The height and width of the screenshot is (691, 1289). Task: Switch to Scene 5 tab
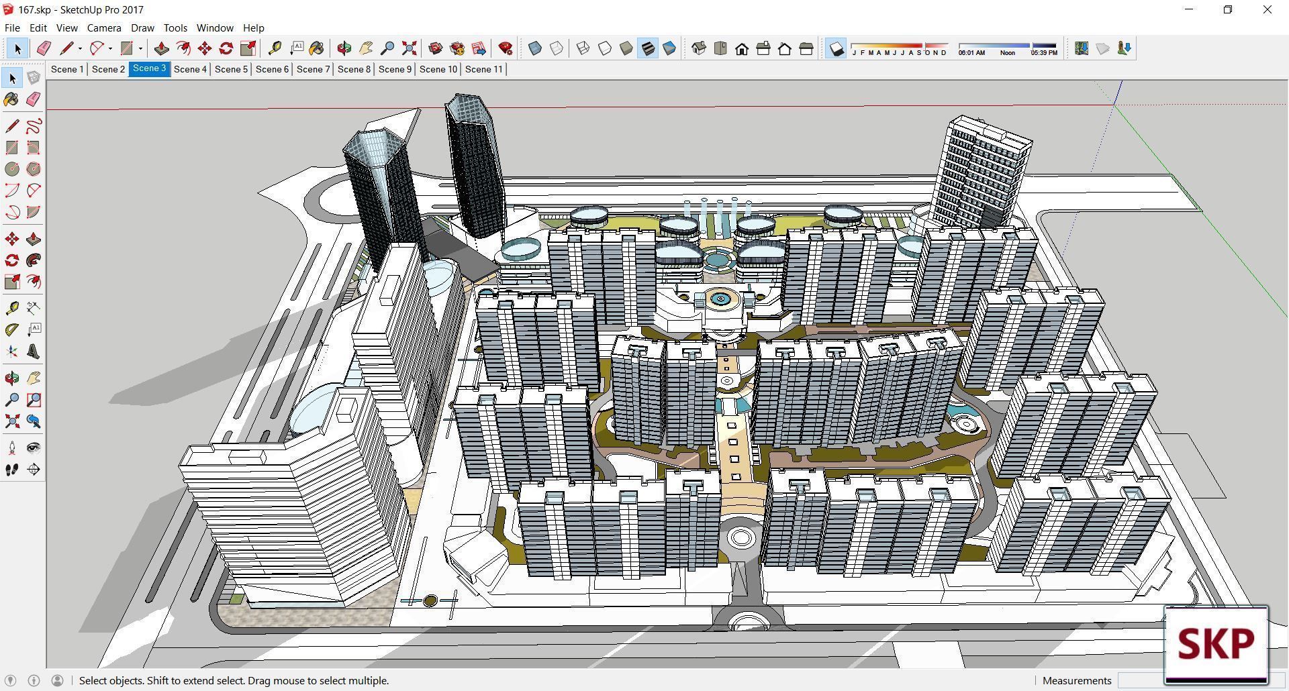point(231,69)
